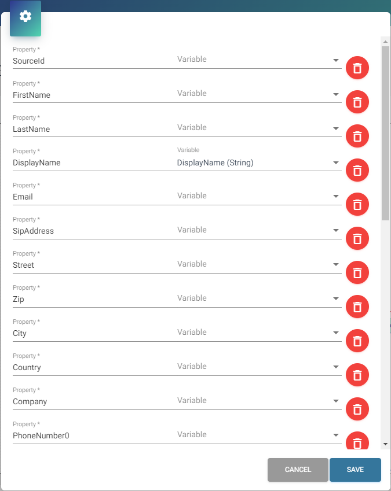Delete the DisplayName property row
The height and width of the screenshot is (491, 391).
click(x=357, y=171)
